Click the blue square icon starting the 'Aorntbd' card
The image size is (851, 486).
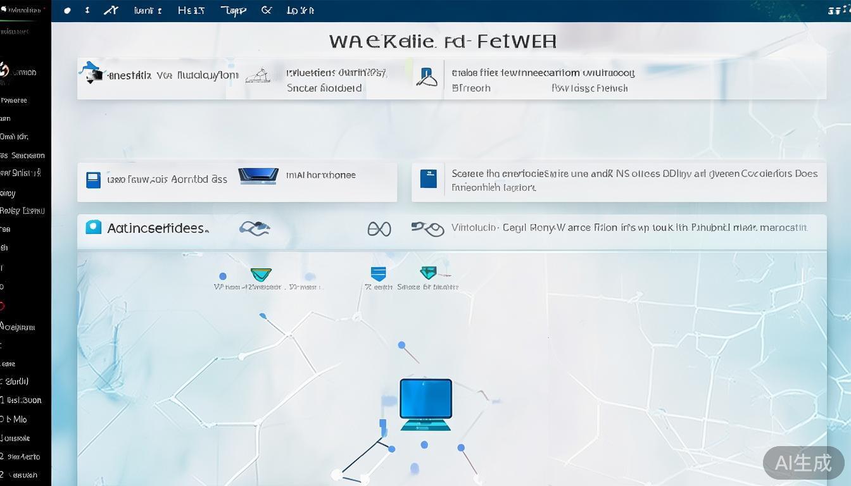(x=93, y=180)
